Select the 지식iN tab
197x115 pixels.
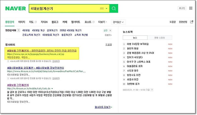point(44,22)
